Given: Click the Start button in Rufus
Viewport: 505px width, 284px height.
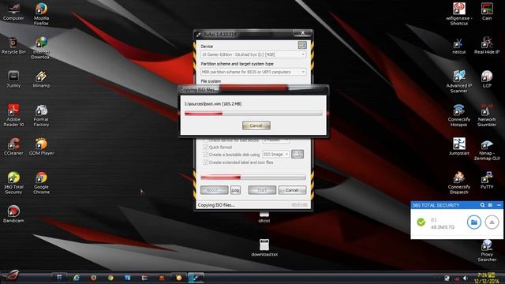Looking at the screenshot, I should click(x=262, y=190).
